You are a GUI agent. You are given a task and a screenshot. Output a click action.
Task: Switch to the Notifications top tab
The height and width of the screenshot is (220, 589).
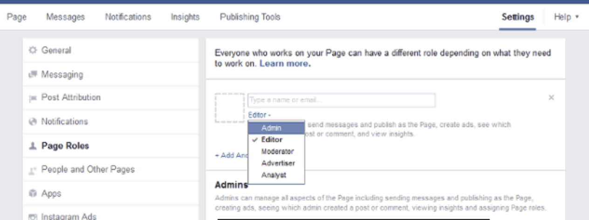click(x=128, y=17)
